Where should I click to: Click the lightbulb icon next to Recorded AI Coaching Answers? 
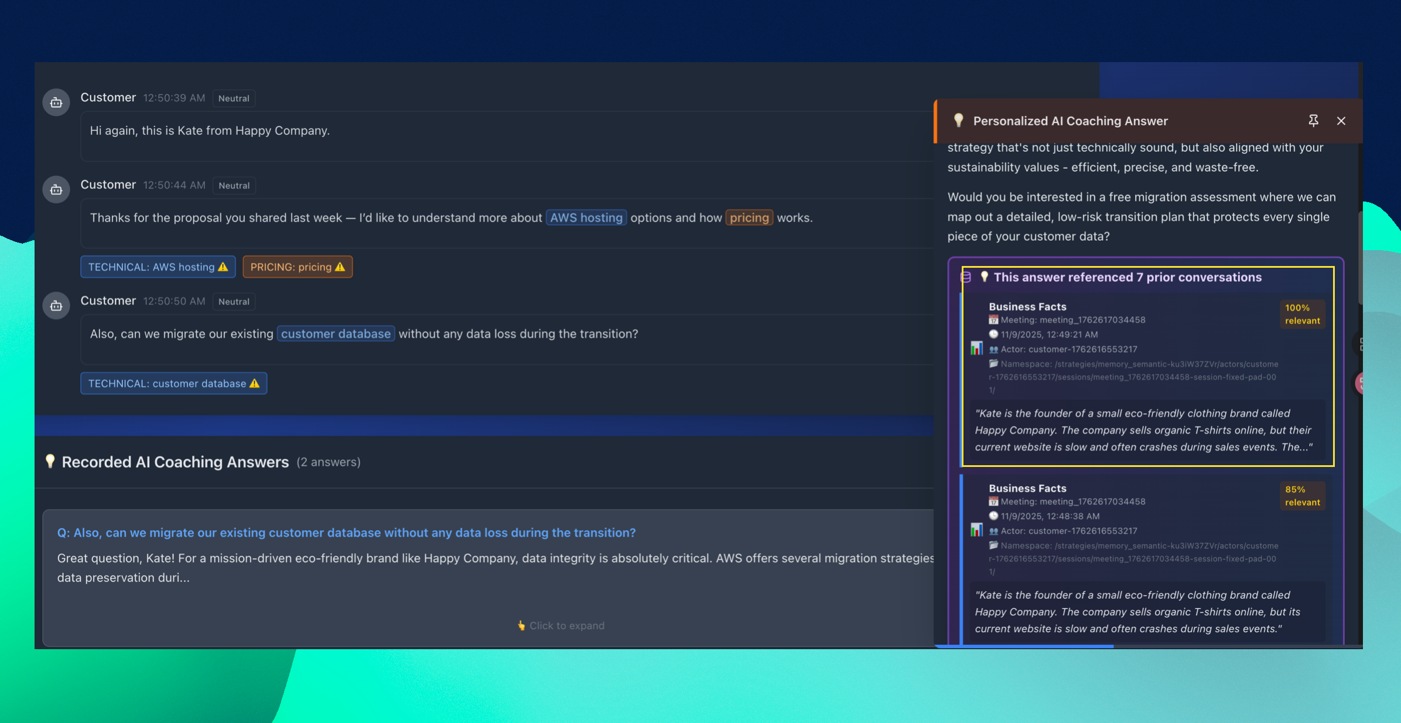50,462
